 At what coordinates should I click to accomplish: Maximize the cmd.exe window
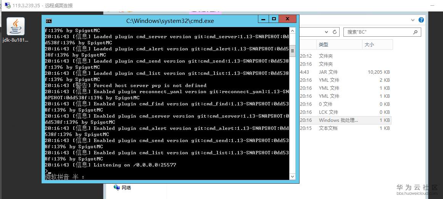[274, 19]
